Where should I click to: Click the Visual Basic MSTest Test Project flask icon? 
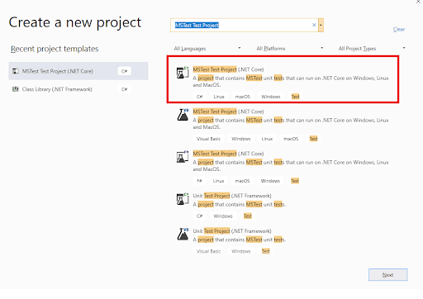[x=183, y=115]
